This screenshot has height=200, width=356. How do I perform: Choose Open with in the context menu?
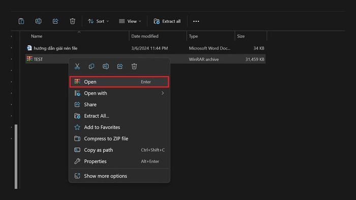[119, 93]
